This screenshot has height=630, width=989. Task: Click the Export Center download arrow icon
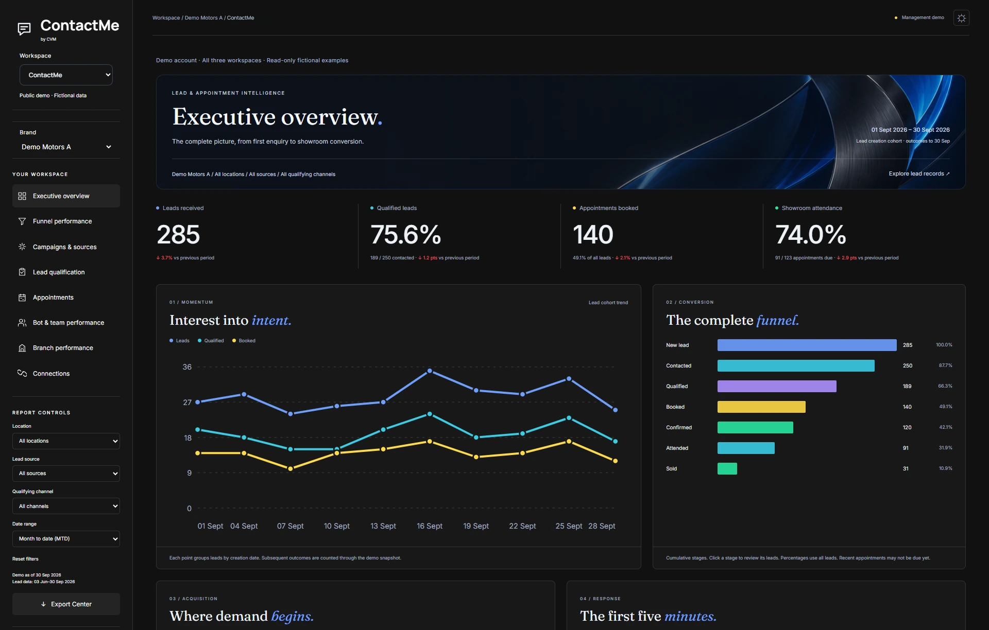coord(43,604)
